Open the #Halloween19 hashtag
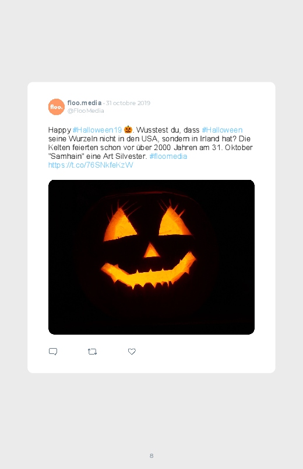 tap(97, 130)
